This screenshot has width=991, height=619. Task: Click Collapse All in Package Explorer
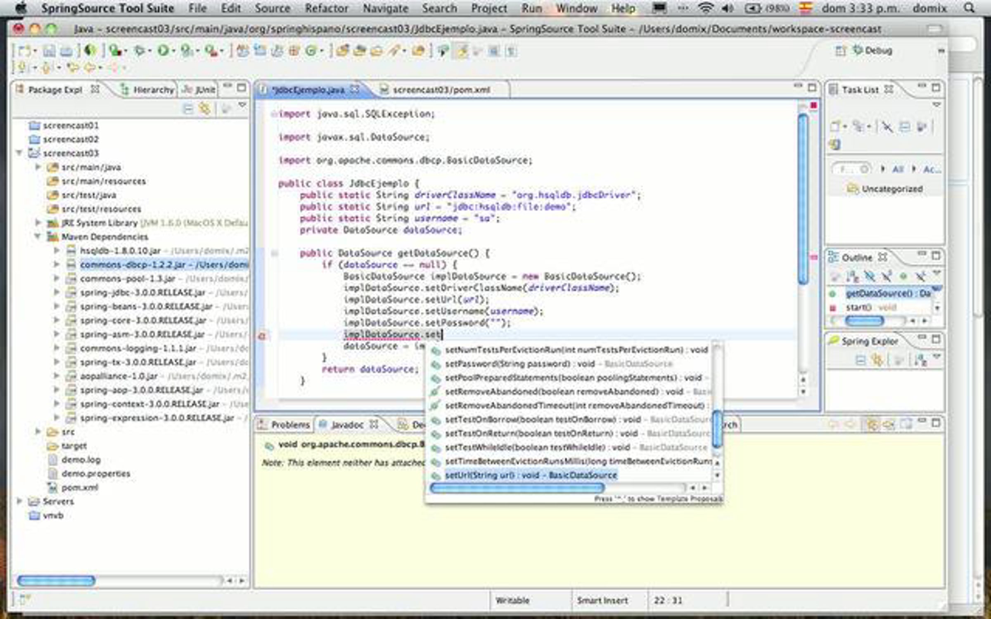pos(188,109)
